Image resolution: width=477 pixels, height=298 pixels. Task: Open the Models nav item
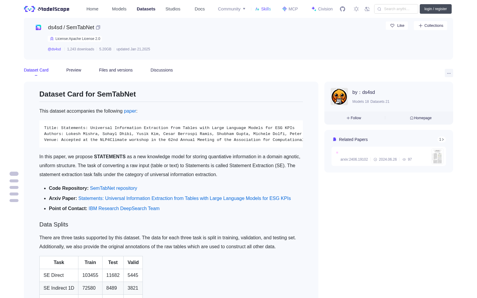119,9
